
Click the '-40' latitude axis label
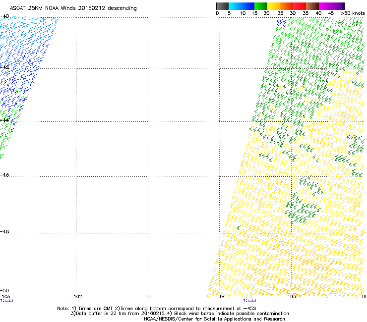point(4,16)
